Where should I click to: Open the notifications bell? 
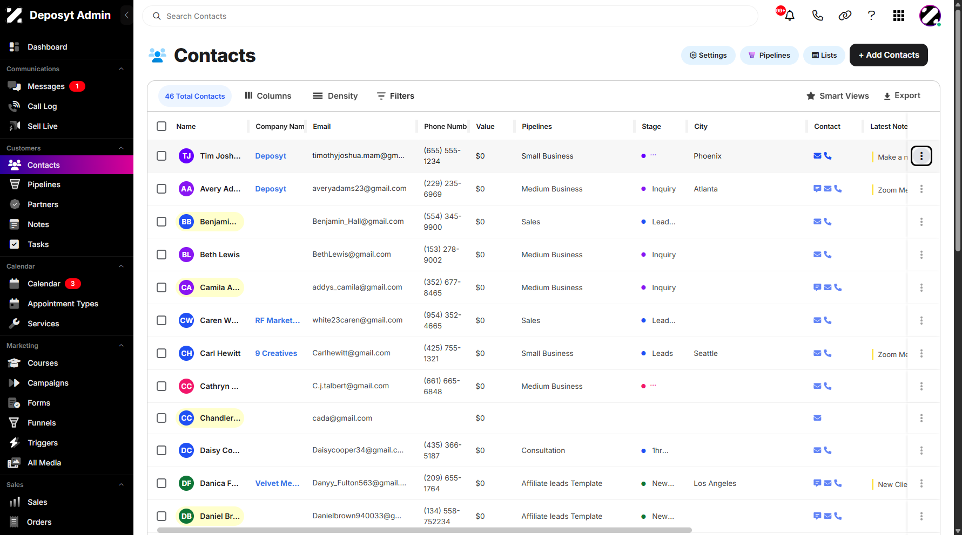(789, 16)
